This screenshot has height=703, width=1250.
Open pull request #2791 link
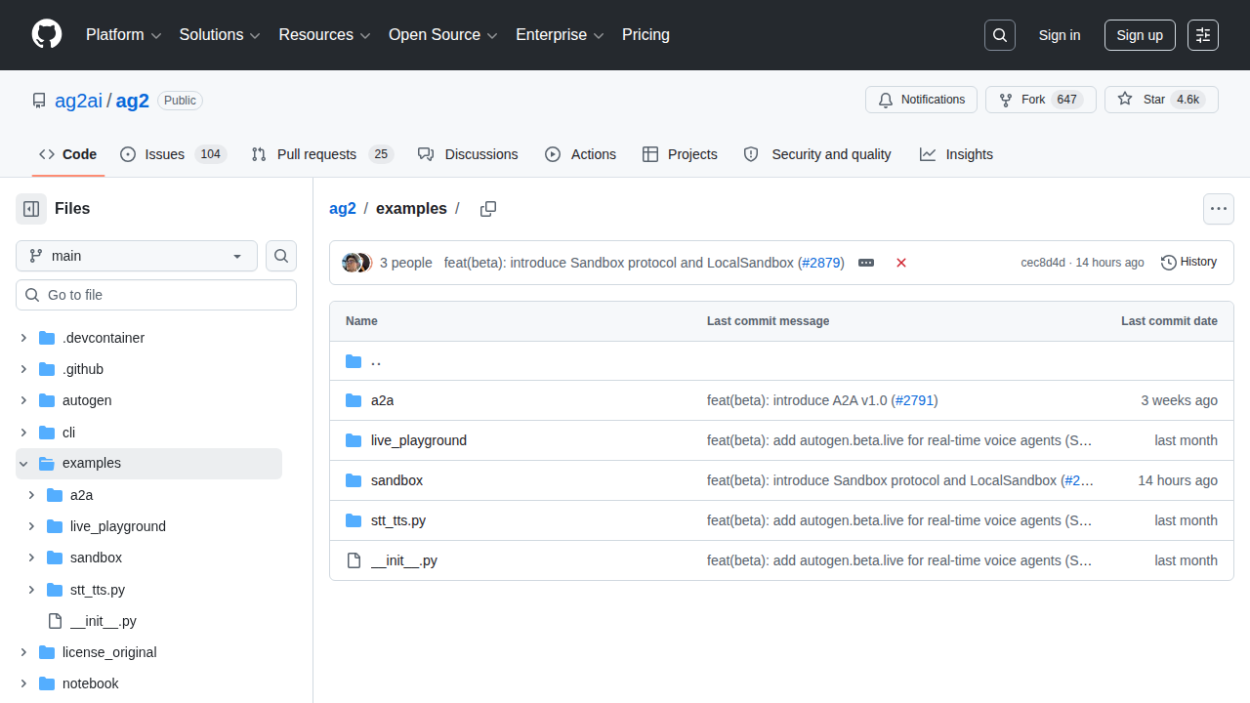pos(914,400)
